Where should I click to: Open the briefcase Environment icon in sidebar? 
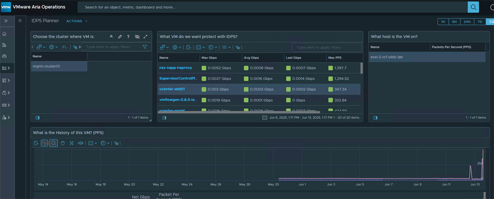pyautogui.click(x=5, y=56)
